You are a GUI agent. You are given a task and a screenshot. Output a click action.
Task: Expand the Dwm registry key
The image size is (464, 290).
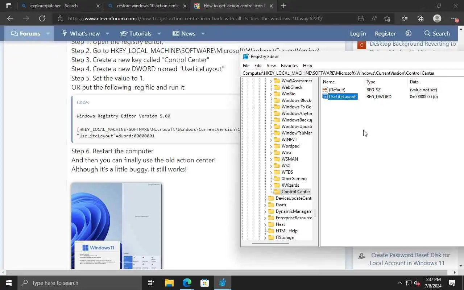(265, 205)
